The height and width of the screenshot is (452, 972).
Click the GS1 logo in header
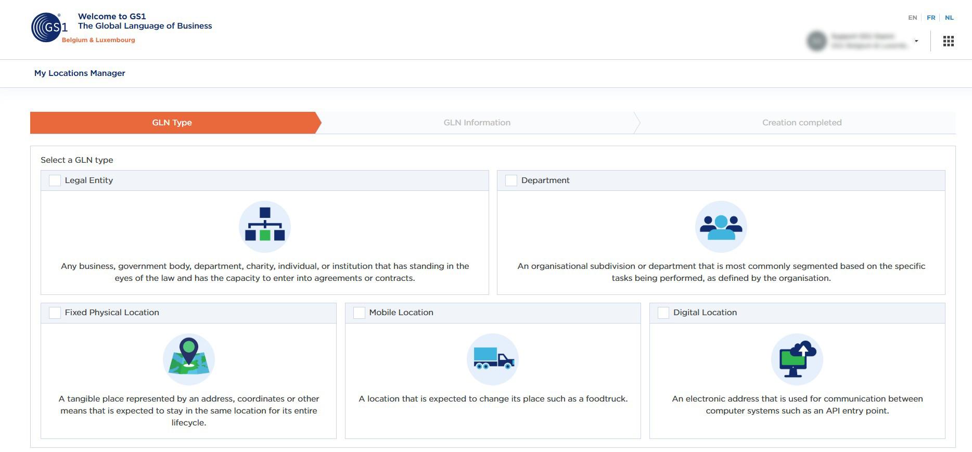[49, 28]
